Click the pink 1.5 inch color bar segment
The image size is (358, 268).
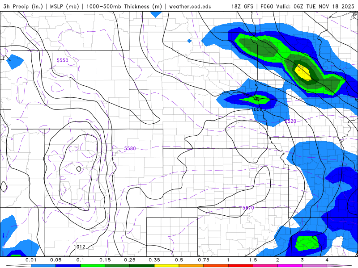click(x=265, y=266)
